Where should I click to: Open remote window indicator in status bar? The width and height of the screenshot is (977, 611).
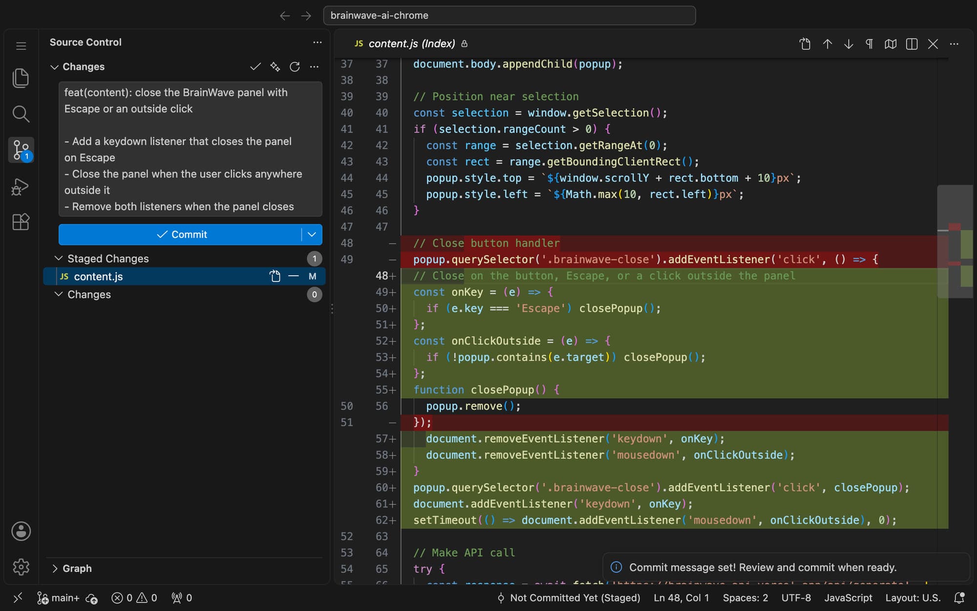pyautogui.click(x=18, y=597)
